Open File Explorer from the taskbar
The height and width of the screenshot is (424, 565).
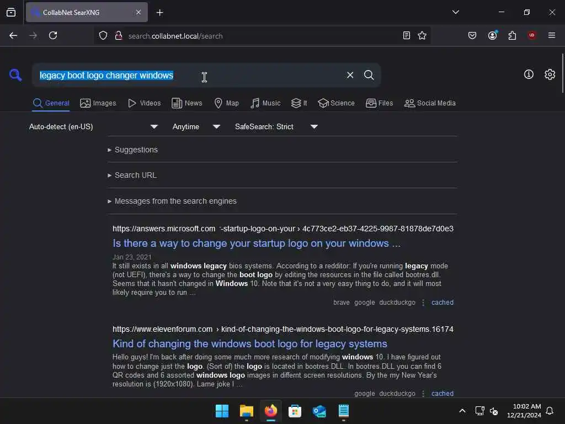[x=247, y=411]
